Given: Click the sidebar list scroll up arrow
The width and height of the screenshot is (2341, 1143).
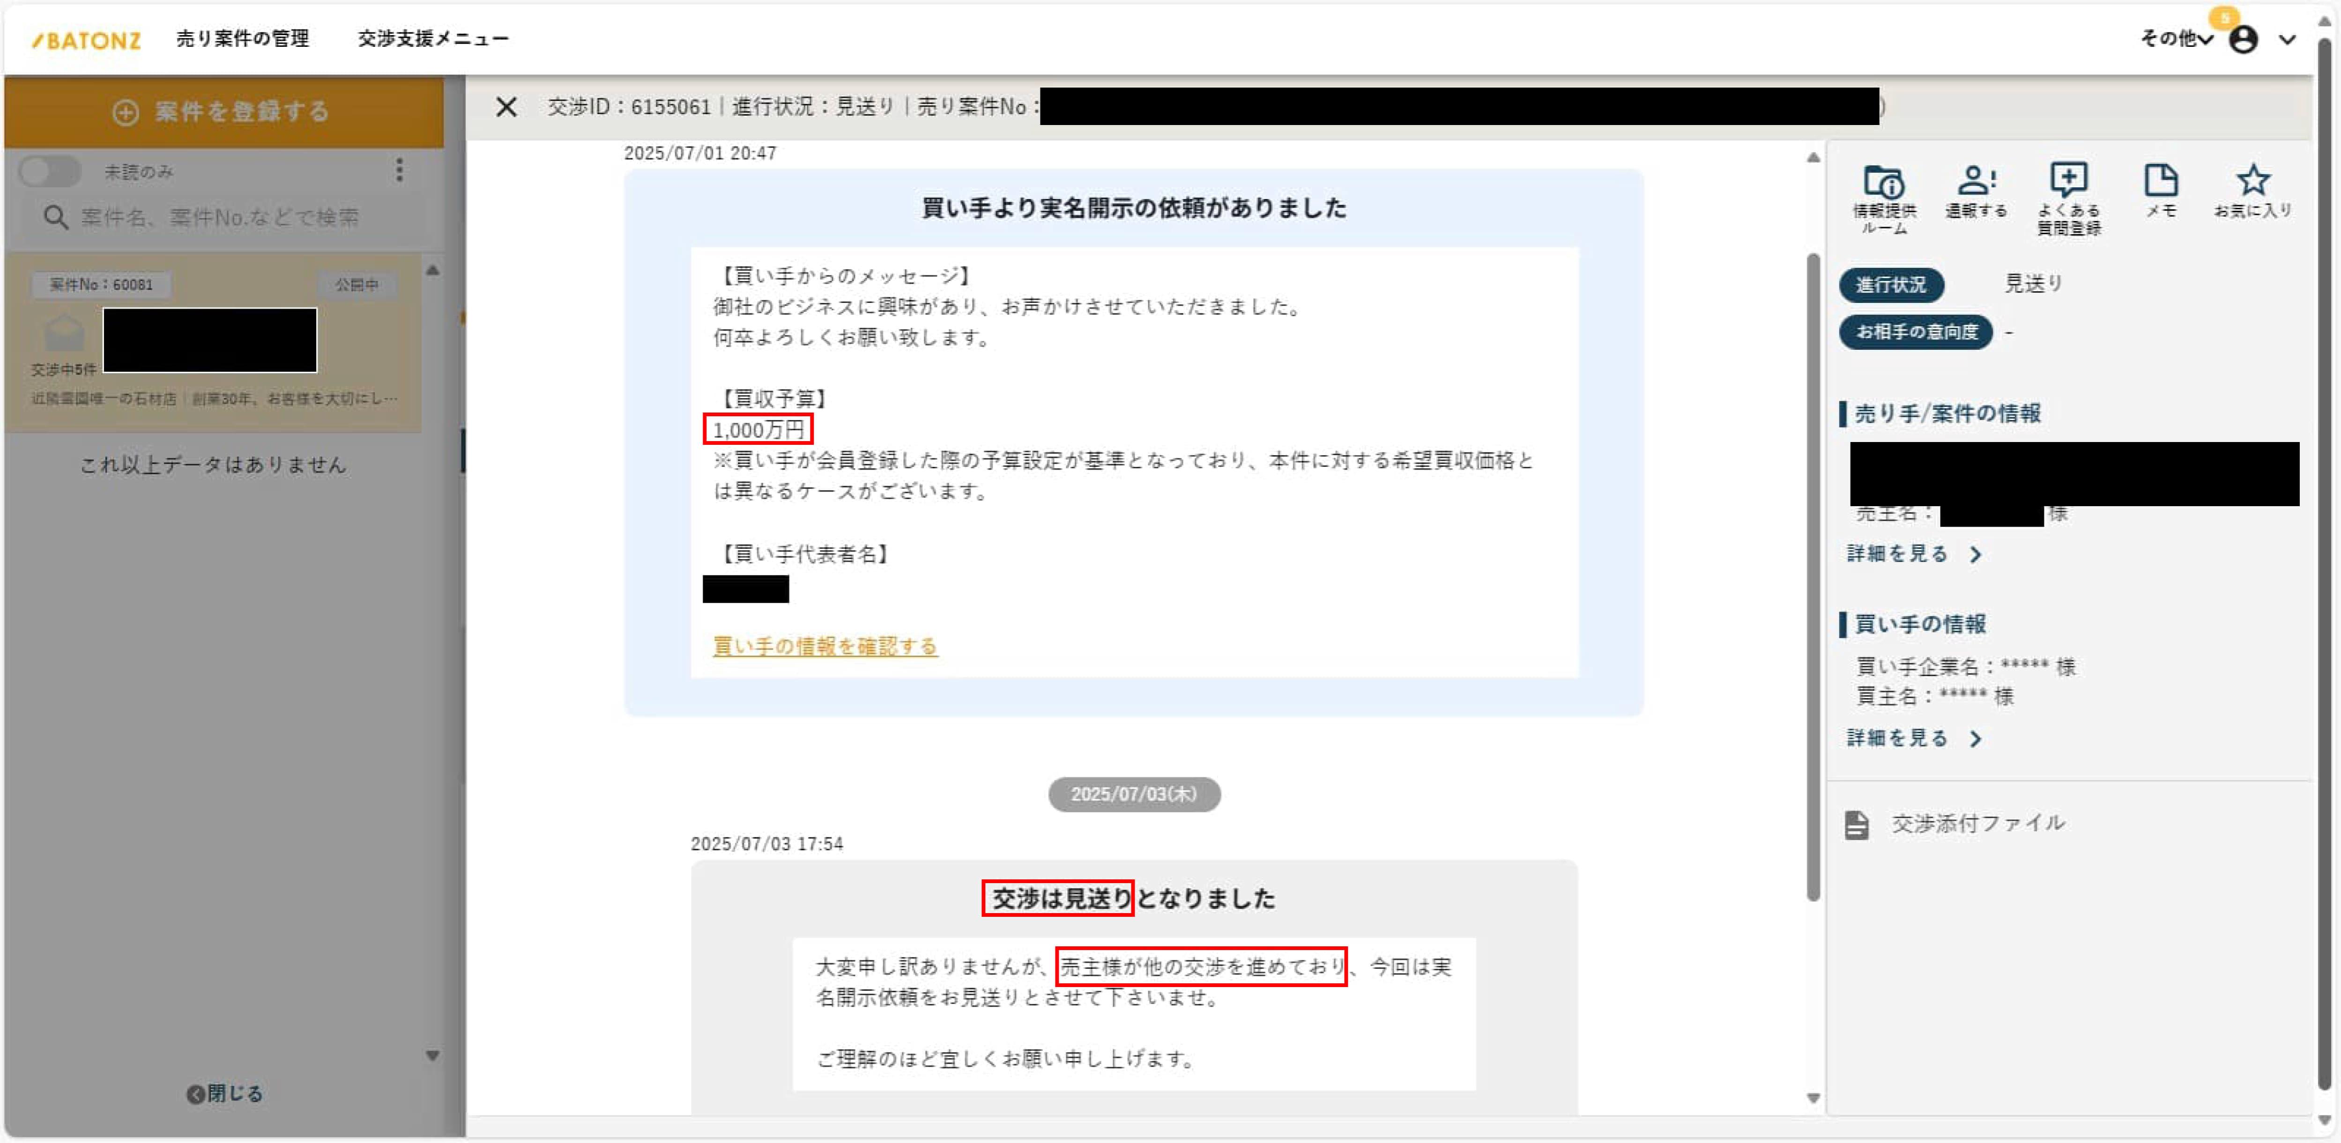Looking at the screenshot, I should click(432, 270).
